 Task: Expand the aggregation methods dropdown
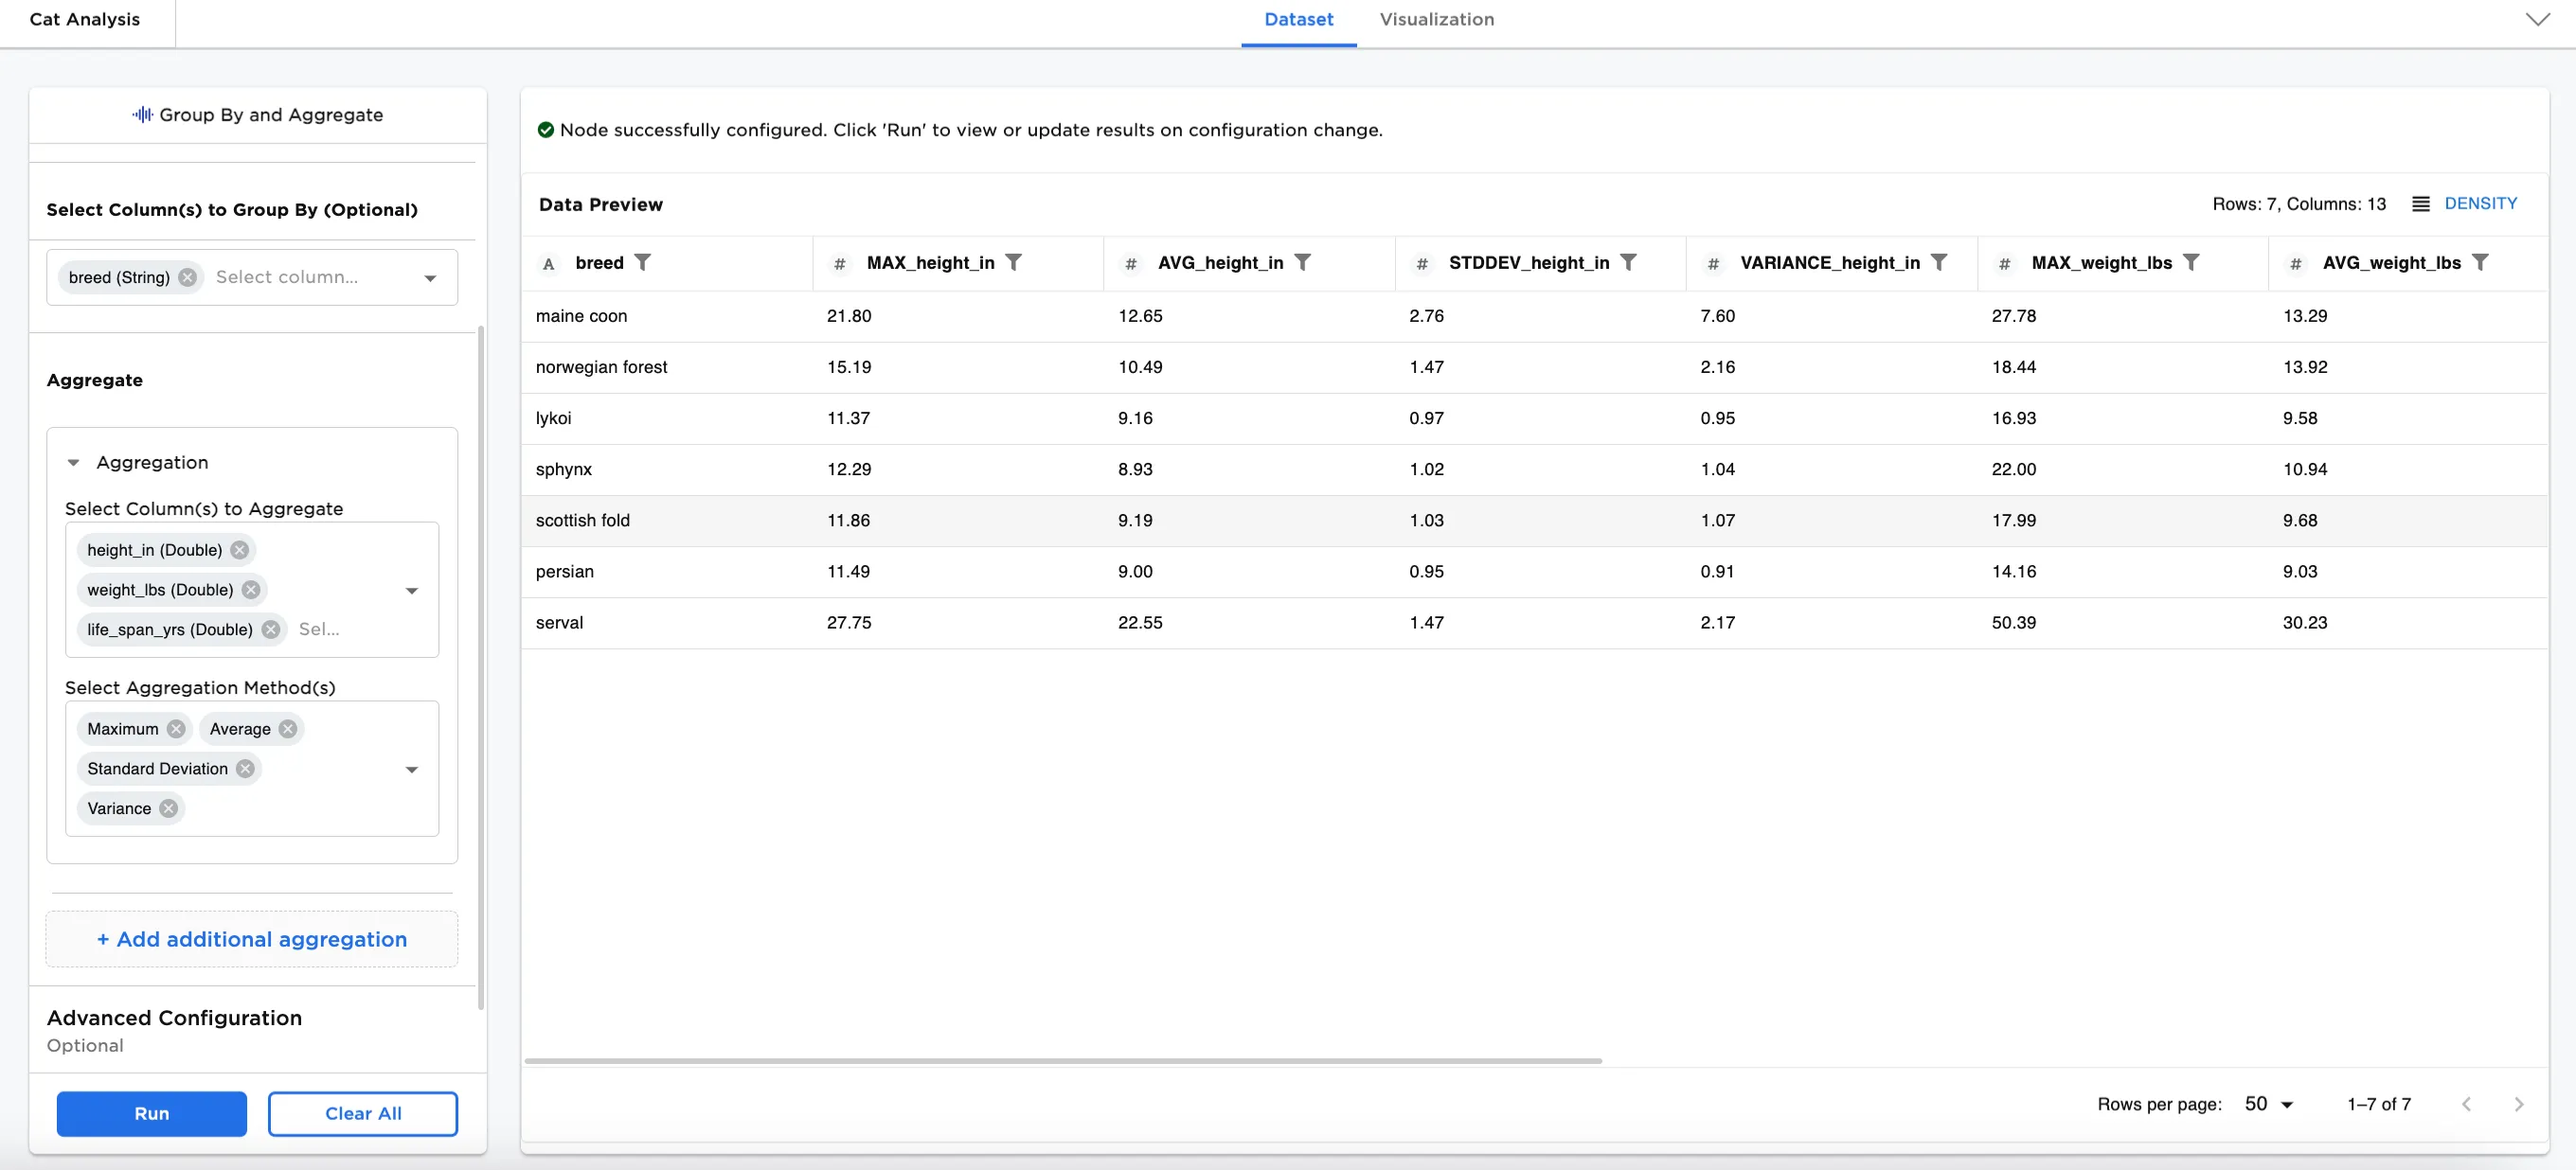(x=412, y=770)
